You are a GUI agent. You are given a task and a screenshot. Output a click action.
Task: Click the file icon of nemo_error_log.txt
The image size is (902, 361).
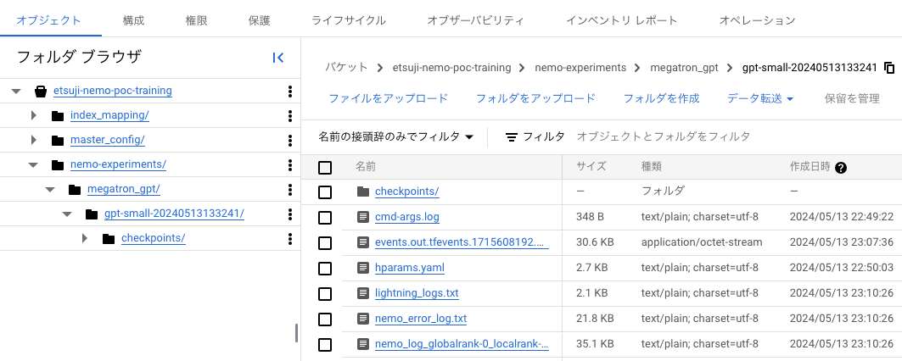click(363, 319)
